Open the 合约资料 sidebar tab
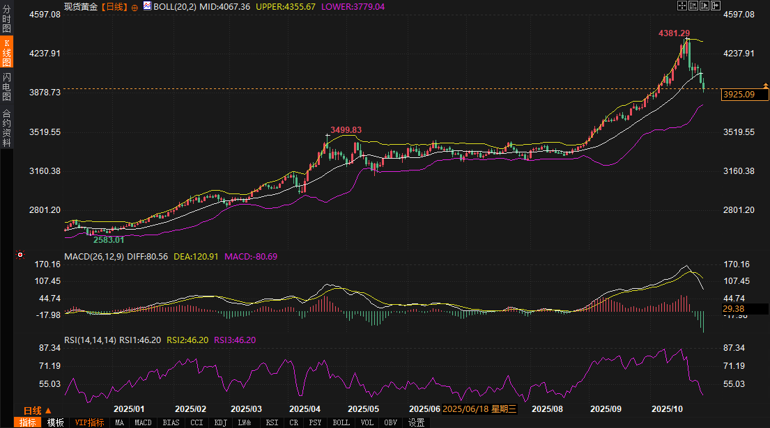Screen dimensions: 770x428 click(6, 127)
